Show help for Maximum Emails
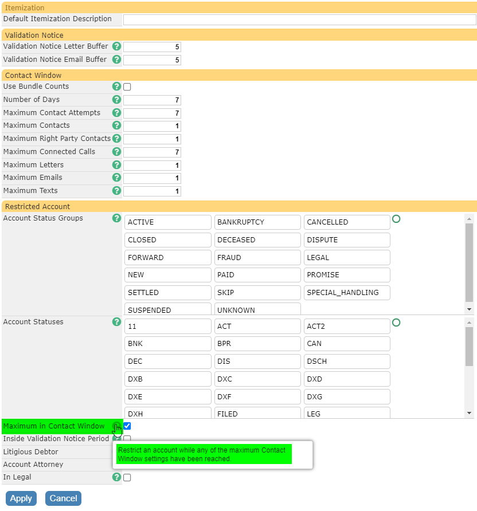Screen dimensions: 477x511 (x=116, y=177)
